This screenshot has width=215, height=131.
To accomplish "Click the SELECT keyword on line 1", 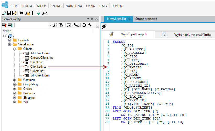I will click(x=119, y=42).
